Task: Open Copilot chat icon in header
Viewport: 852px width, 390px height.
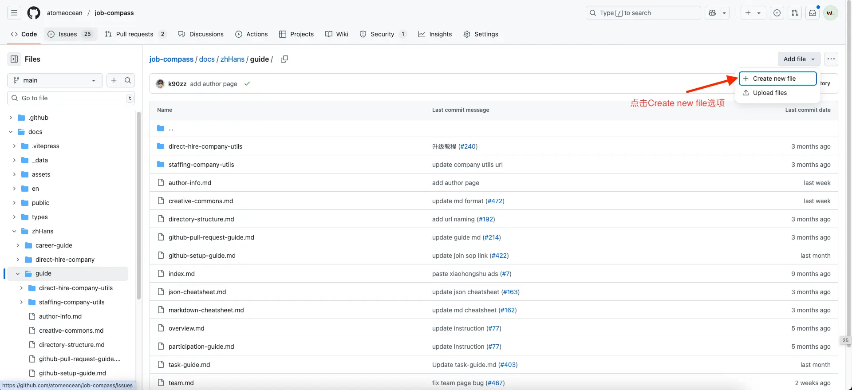Action: pos(712,13)
